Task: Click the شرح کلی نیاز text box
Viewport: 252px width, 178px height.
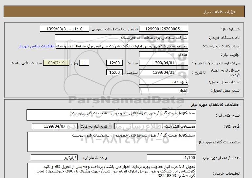Action: (111, 115)
